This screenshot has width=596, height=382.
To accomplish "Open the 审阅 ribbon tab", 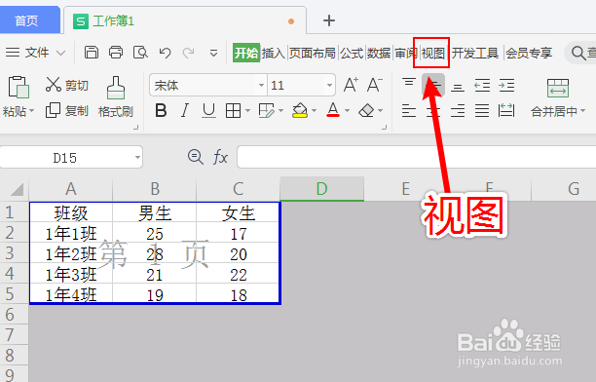I will click(405, 53).
